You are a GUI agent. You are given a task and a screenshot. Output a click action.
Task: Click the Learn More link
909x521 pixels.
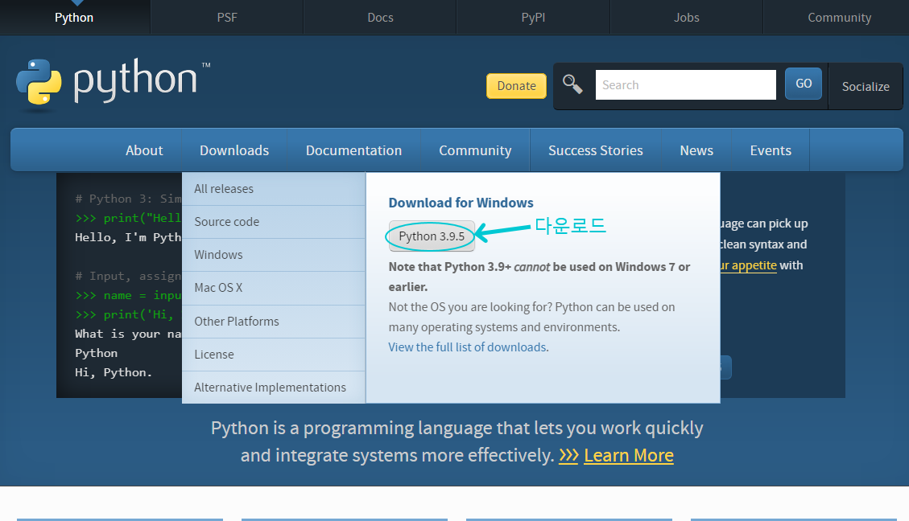(629, 456)
